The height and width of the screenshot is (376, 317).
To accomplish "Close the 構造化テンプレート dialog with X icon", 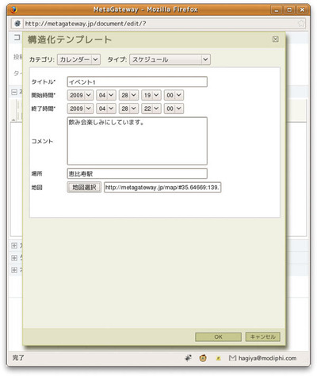I will pyautogui.click(x=275, y=40).
